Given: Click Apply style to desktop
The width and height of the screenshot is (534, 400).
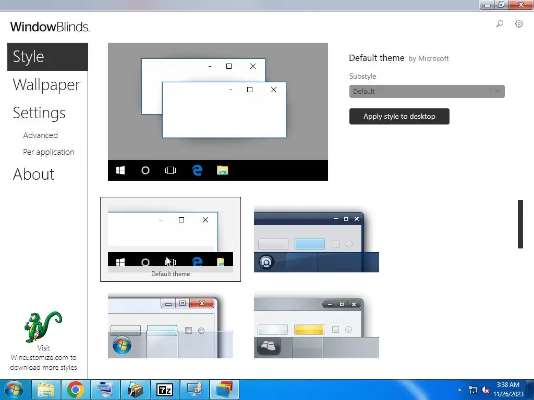Looking at the screenshot, I should click(x=399, y=116).
